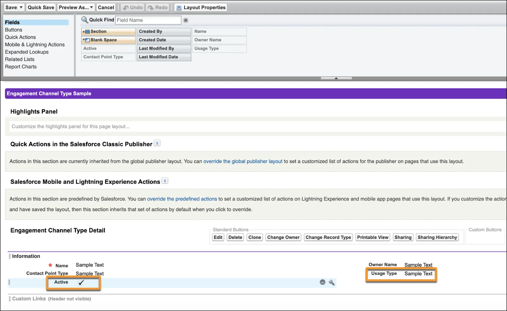The width and height of the screenshot is (507, 311).
Task: Open Active field properties wrench icon
Action: coord(332,282)
